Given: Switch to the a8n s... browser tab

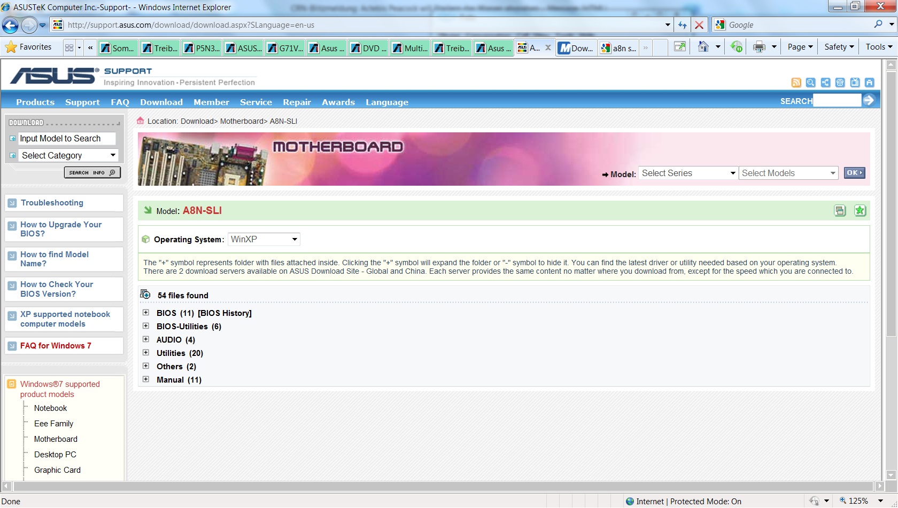Looking at the screenshot, I should [618, 48].
